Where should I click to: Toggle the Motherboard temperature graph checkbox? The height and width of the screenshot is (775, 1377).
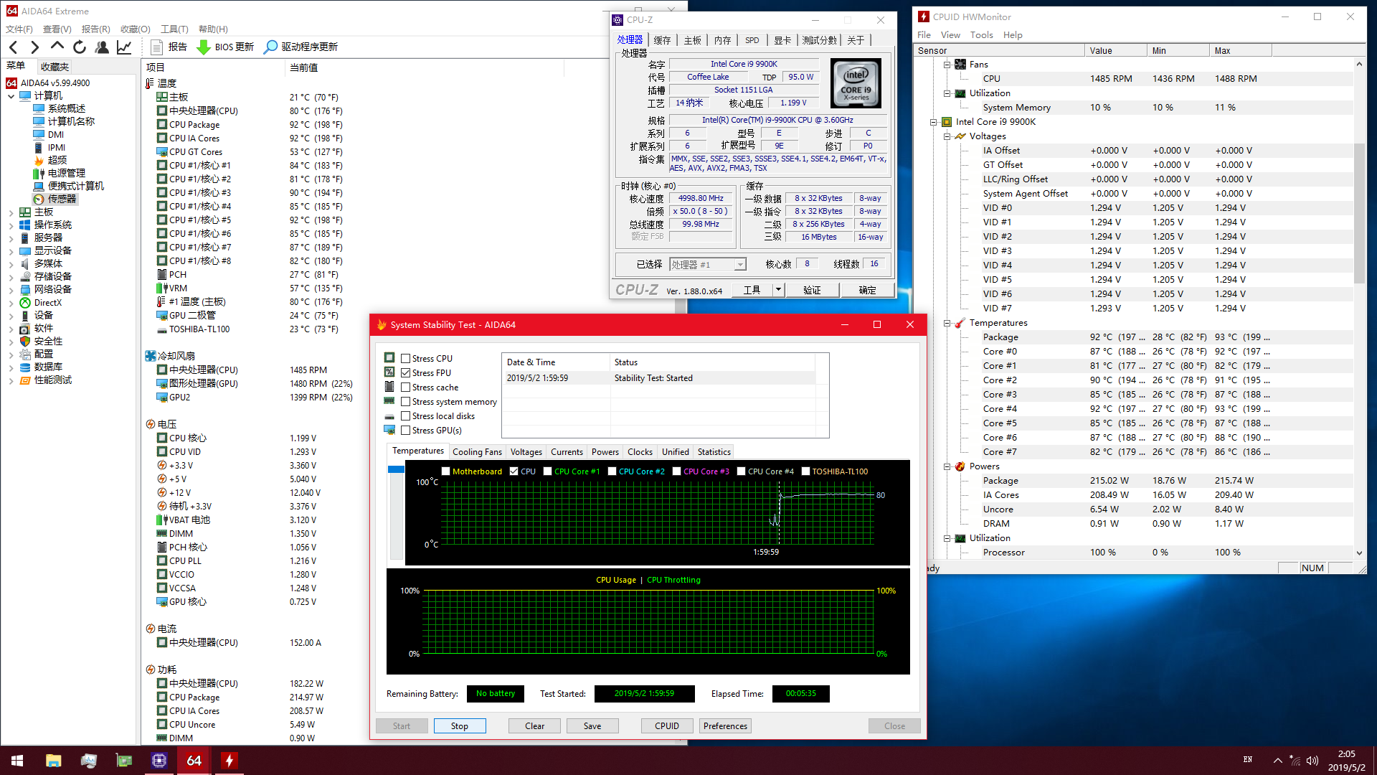[x=446, y=471]
